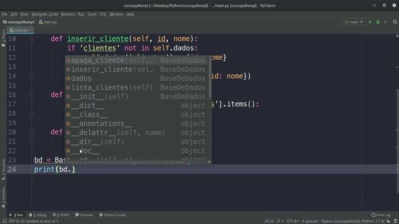Toggle the read-only lock icon in status bar

[388, 222]
